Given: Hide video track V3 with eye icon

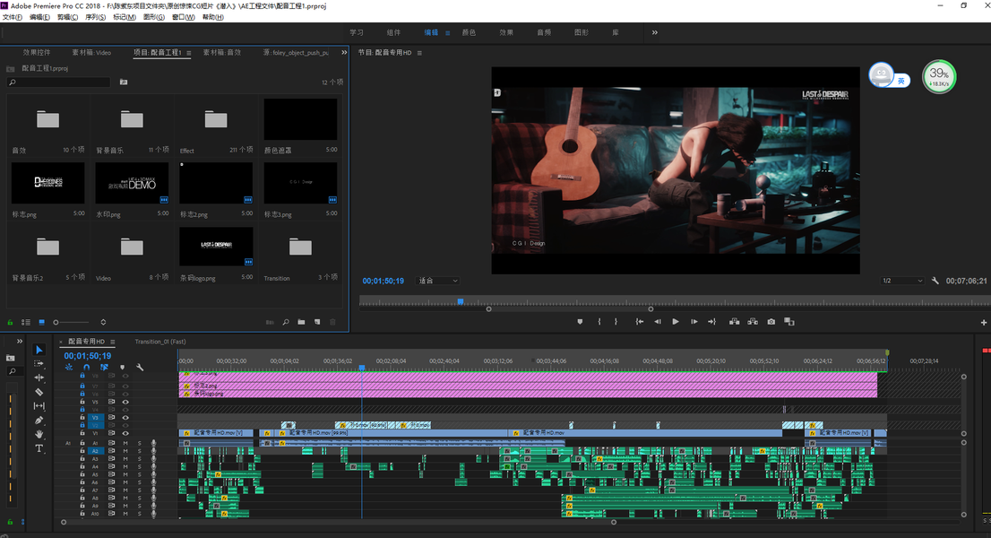Looking at the screenshot, I should click(x=125, y=417).
